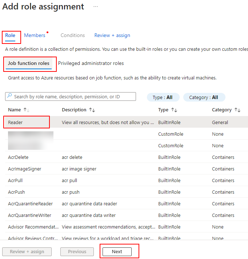Click the bottom Review + assign button
This screenshot has width=248, height=259.
point(27,252)
